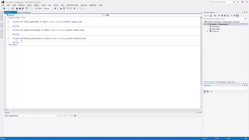Open the Toolbox side tab

click(x=2, y=25)
